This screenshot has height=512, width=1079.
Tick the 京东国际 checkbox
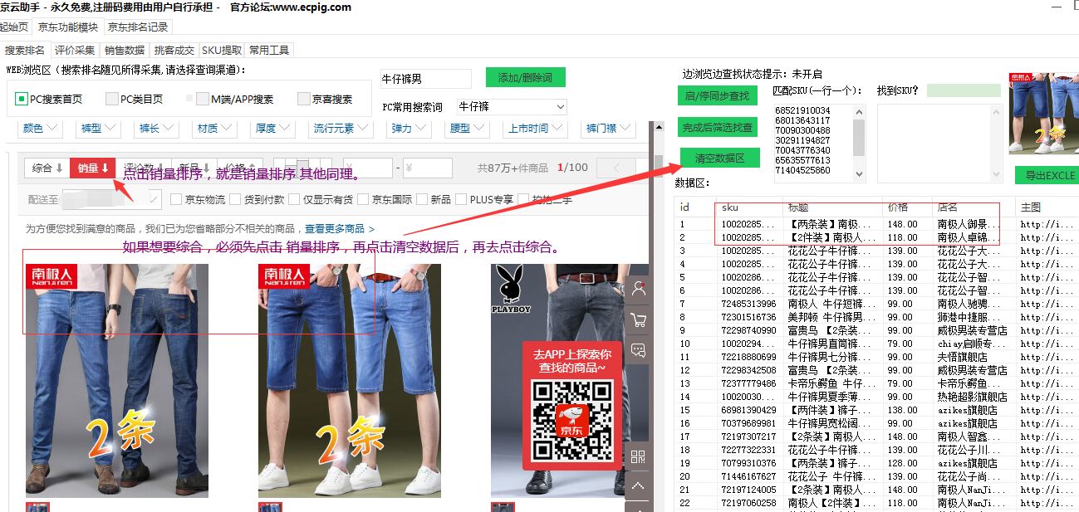[363, 199]
